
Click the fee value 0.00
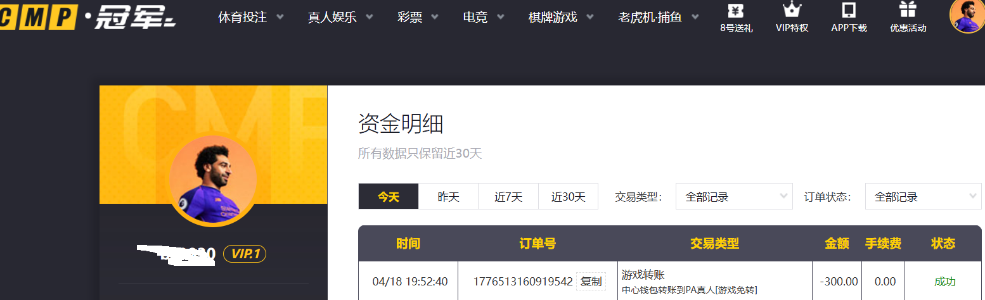point(885,282)
